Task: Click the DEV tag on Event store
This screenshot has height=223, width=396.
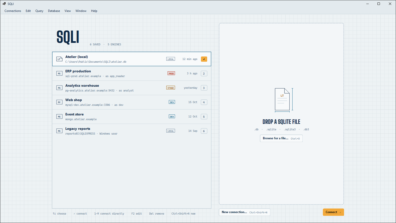Action: [x=172, y=116]
